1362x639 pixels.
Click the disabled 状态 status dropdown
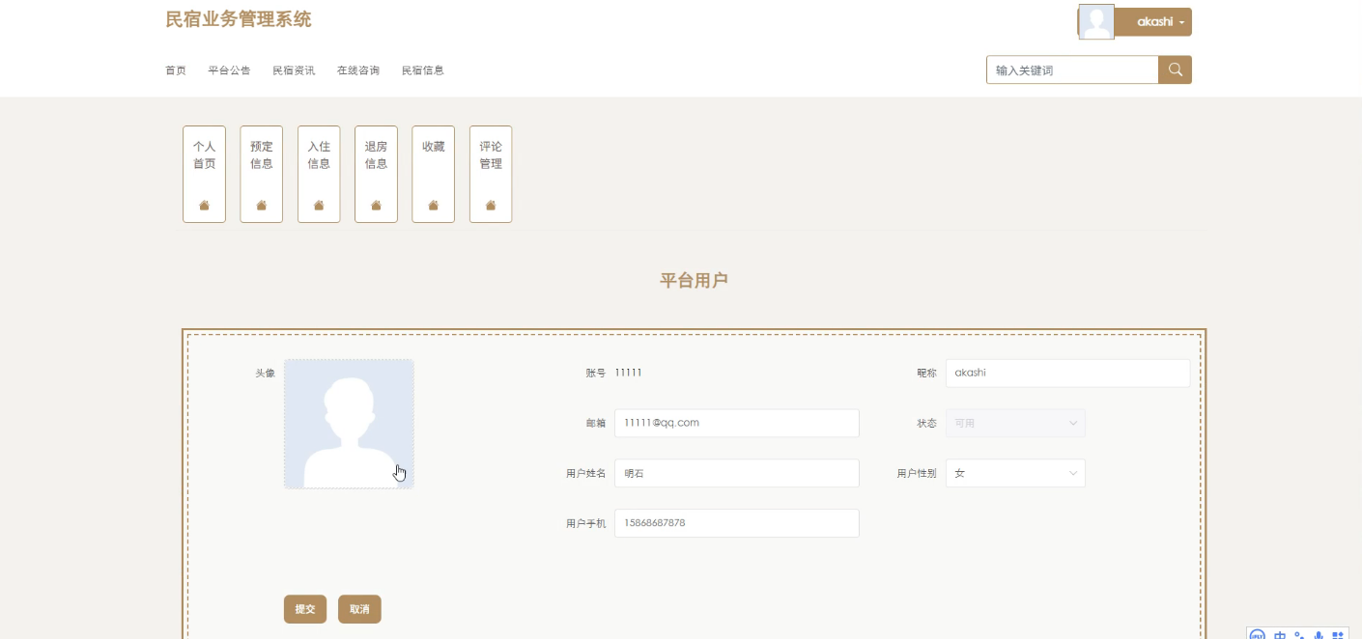pos(1015,424)
